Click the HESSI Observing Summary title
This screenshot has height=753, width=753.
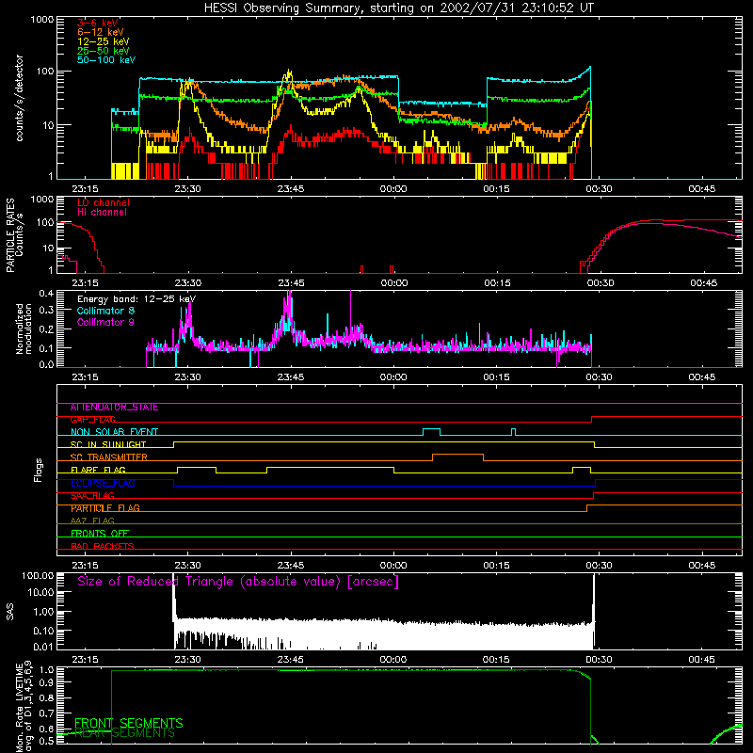click(x=399, y=8)
